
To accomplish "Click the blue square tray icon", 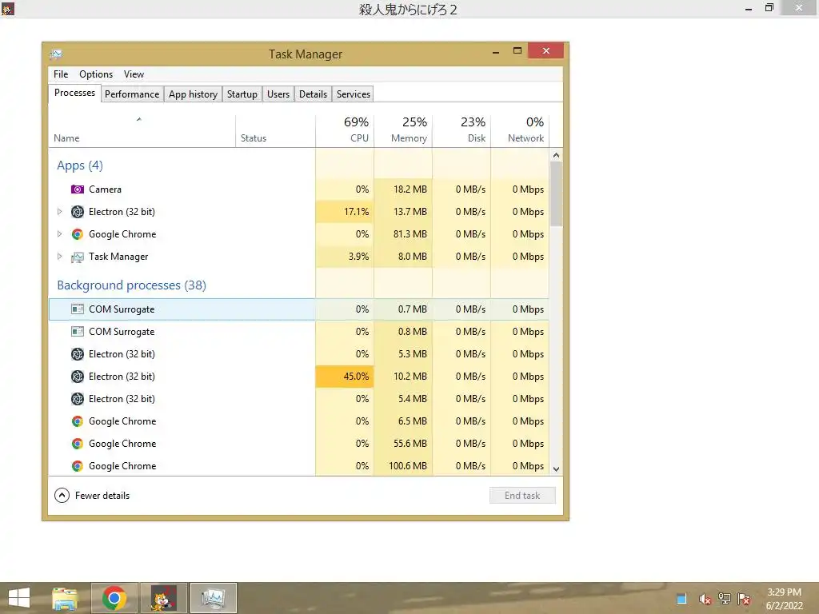I will point(681,599).
